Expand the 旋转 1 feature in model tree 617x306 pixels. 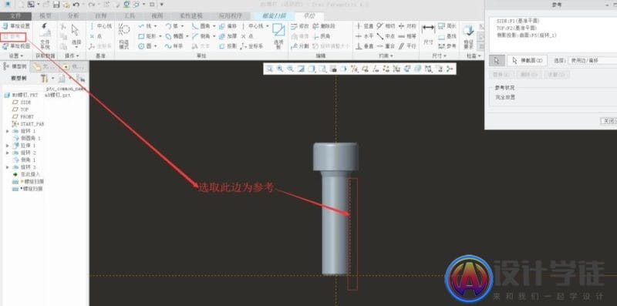(8, 130)
